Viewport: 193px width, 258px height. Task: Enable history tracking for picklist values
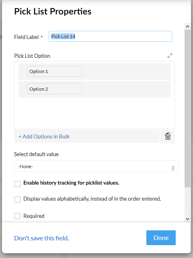(x=17, y=184)
